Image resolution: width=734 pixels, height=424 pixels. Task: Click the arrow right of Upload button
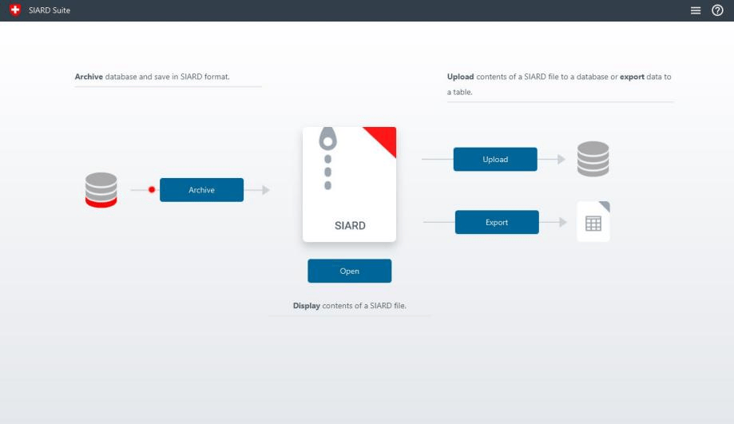tap(561, 160)
